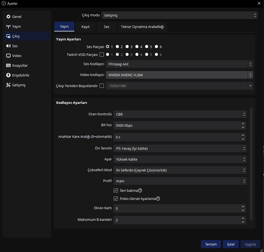Increase Maksimum B-kareleri value
The image size is (264, 252).
click(243, 218)
